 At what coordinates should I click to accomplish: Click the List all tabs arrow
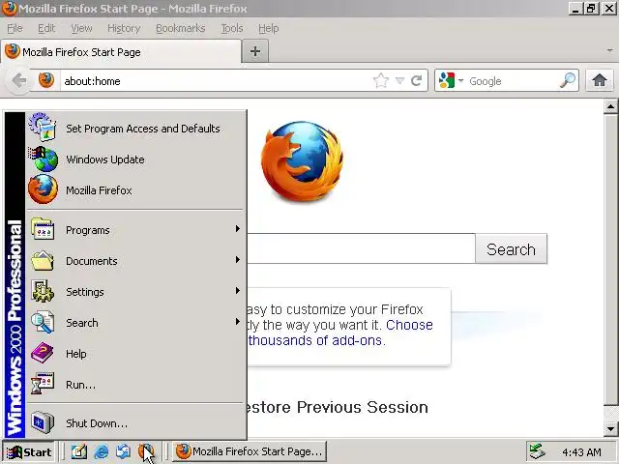pyautogui.click(x=610, y=50)
